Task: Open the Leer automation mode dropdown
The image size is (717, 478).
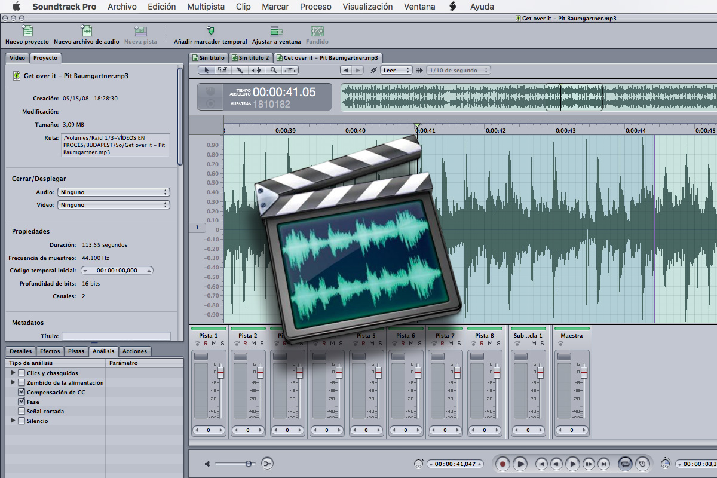Action: tap(397, 70)
